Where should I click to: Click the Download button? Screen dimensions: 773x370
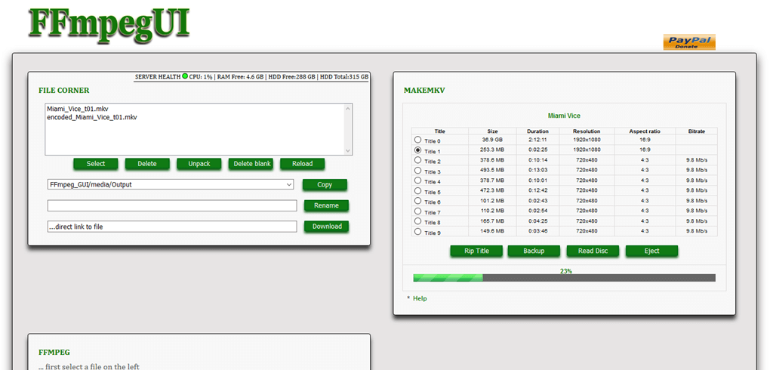tap(326, 227)
